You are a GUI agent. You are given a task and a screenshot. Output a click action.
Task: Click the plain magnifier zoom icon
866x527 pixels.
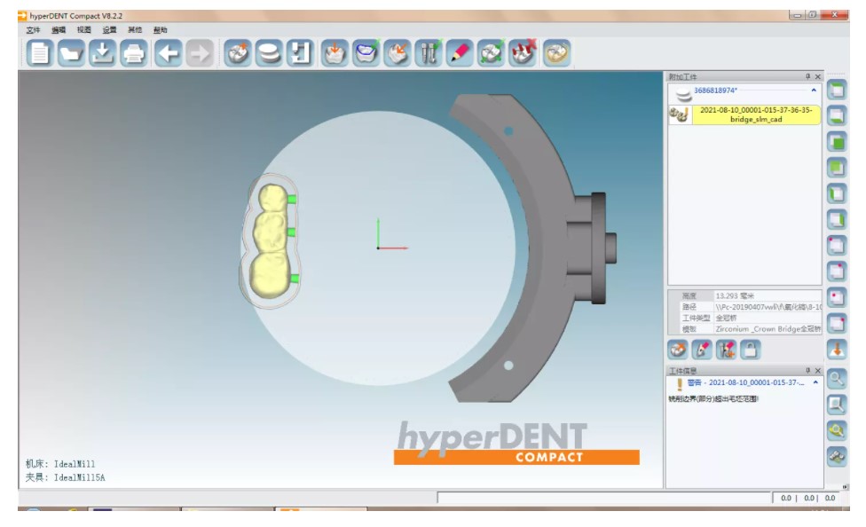[837, 379]
